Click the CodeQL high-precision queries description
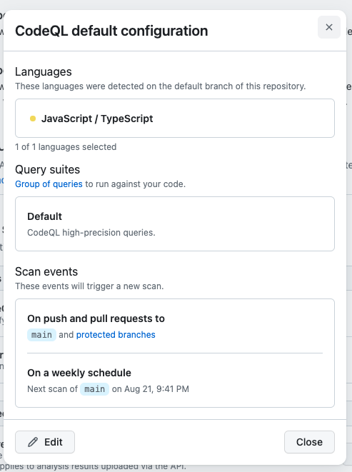Screen dimensions: 352x472 91,233
